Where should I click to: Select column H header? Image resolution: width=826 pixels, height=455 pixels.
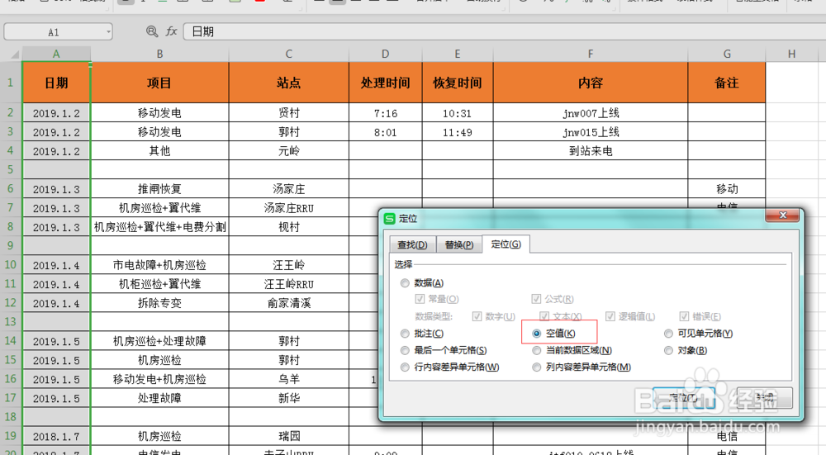(x=791, y=54)
